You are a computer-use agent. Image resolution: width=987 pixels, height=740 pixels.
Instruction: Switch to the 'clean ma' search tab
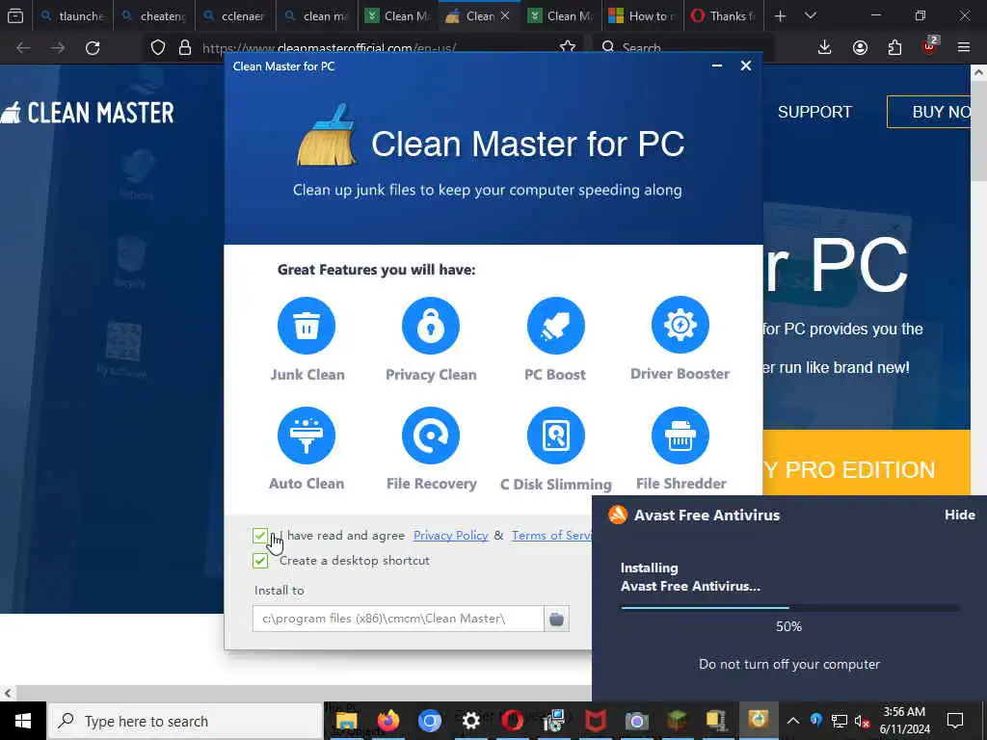point(316,15)
